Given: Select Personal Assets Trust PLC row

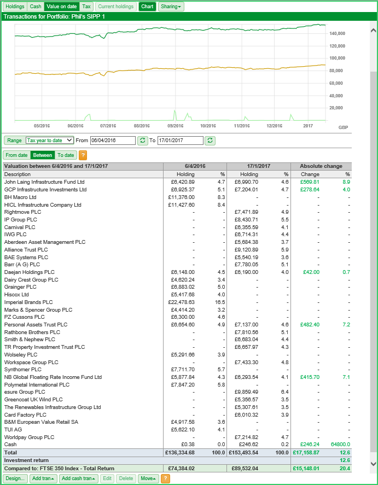Looking at the screenshot, I should (x=177, y=324).
